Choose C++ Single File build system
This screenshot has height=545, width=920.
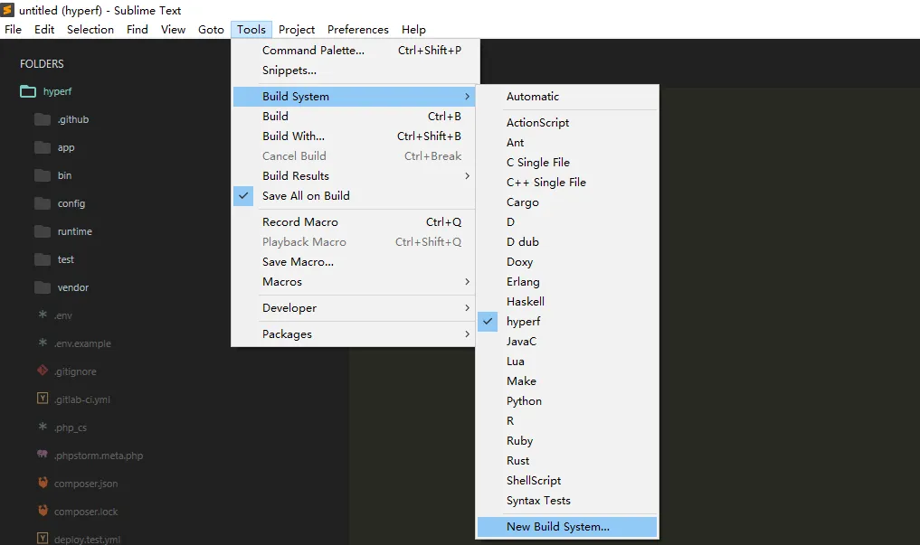(567, 183)
